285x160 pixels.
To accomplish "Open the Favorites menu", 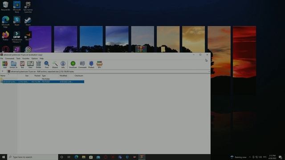I will [26, 58].
